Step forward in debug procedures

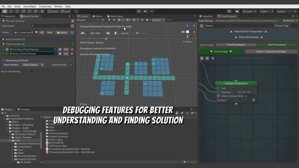(x=108, y=33)
